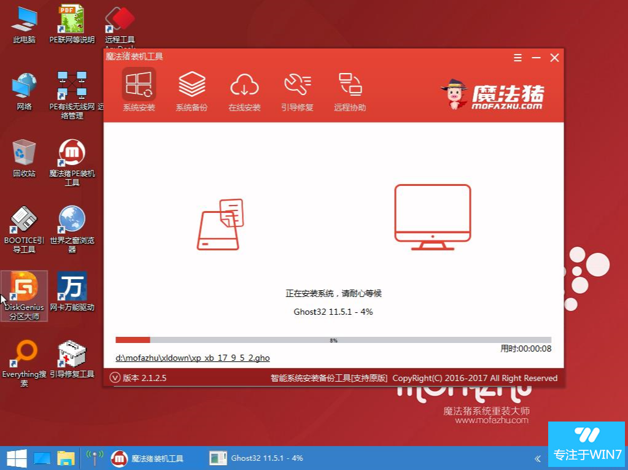Image resolution: width=628 pixels, height=470 pixels.
Task: Open the 网卡万能驱动 shortcut
Action: [x=72, y=292]
